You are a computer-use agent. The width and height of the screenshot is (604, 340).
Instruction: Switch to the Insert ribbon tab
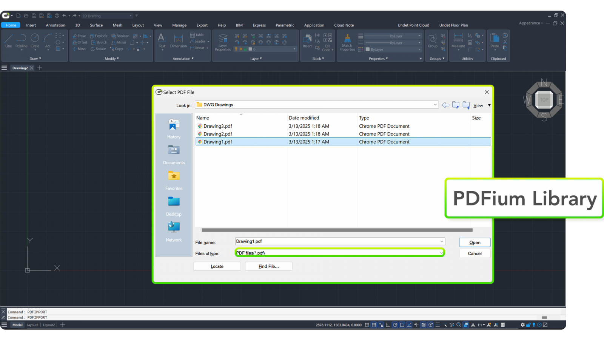tap(31, 25)
